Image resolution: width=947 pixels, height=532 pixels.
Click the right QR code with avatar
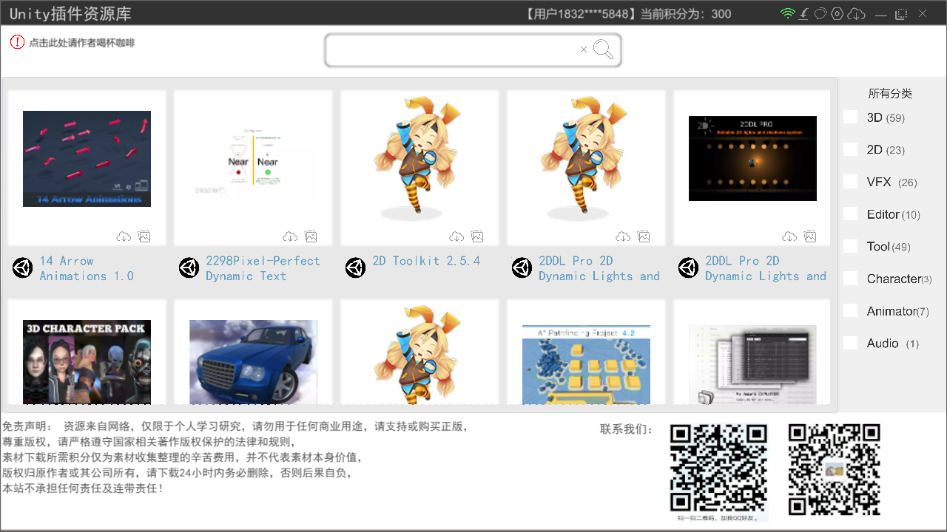click(x=834, y=469)
